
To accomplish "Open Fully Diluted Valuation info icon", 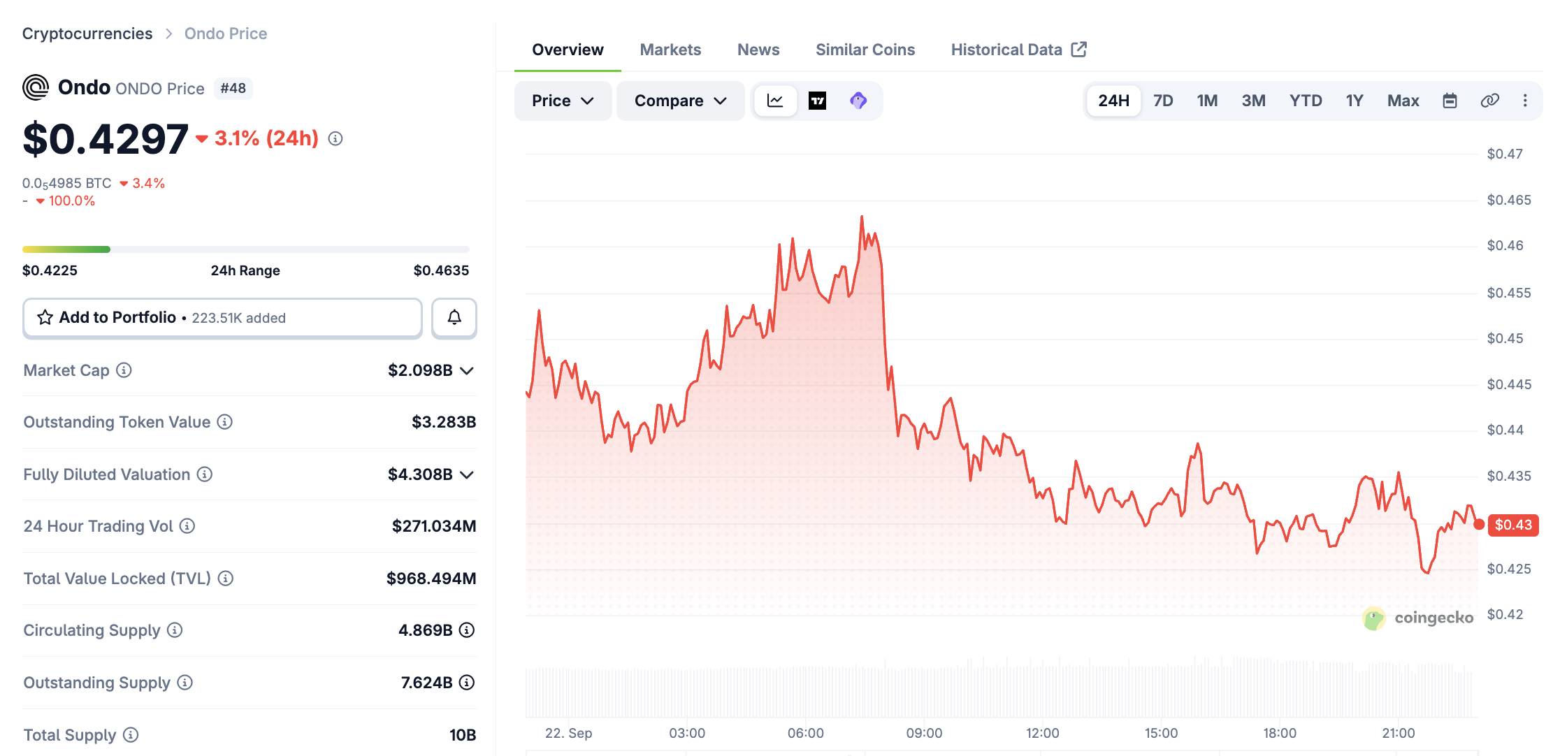I will click(x=204, y=474).
